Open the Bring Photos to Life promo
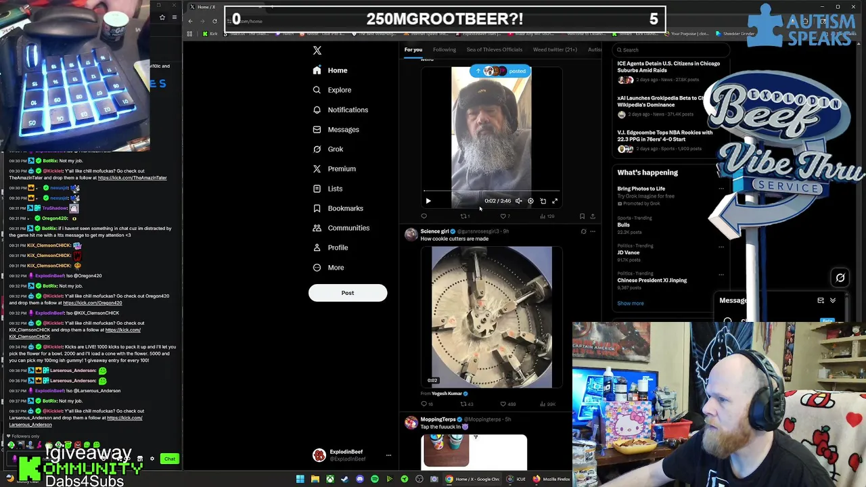Viewport: 866px width, 487px height. [x=641, y=189]
